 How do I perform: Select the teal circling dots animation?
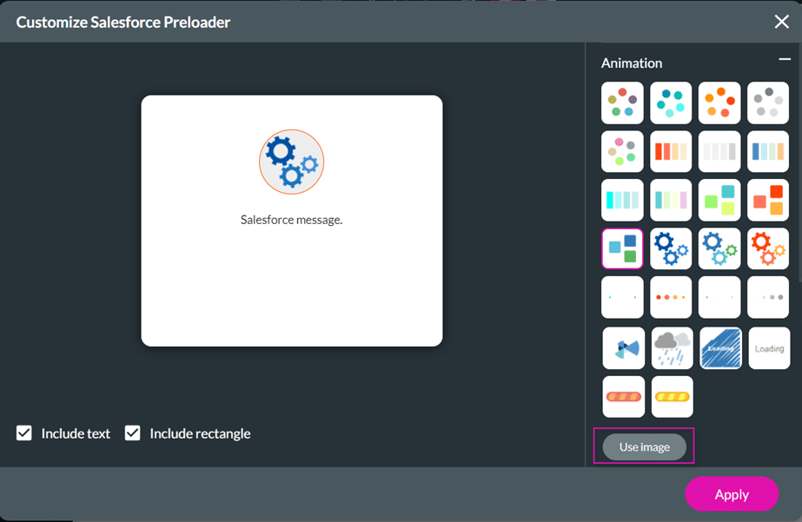coord(671,103)
